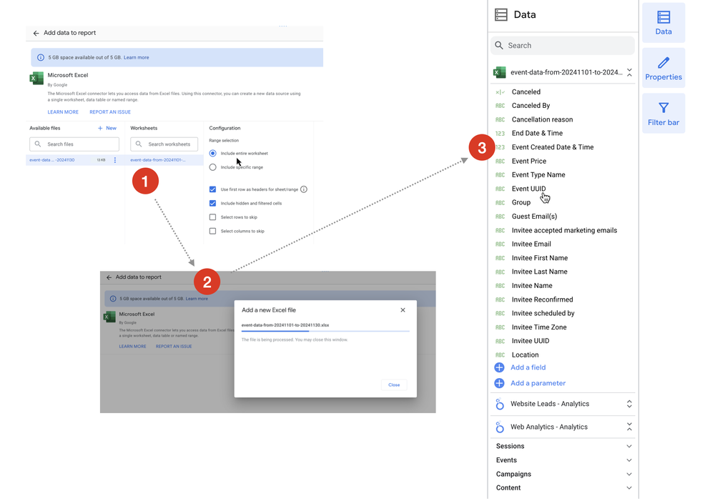715x501 pixels.
Task: Click Add a field link
Action: (528, 367)
